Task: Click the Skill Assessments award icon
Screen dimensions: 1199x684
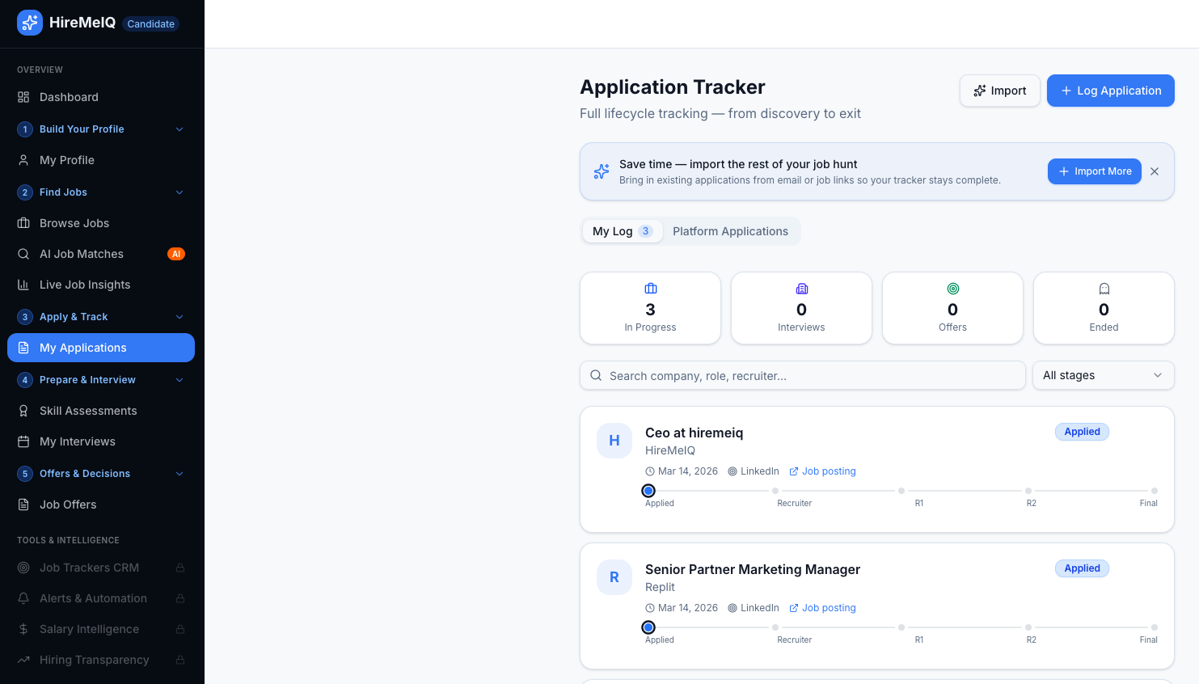Action: coord(23,411)
